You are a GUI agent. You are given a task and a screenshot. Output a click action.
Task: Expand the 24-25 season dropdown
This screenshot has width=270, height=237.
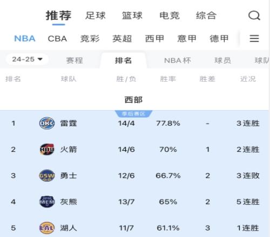pos(27,59)
